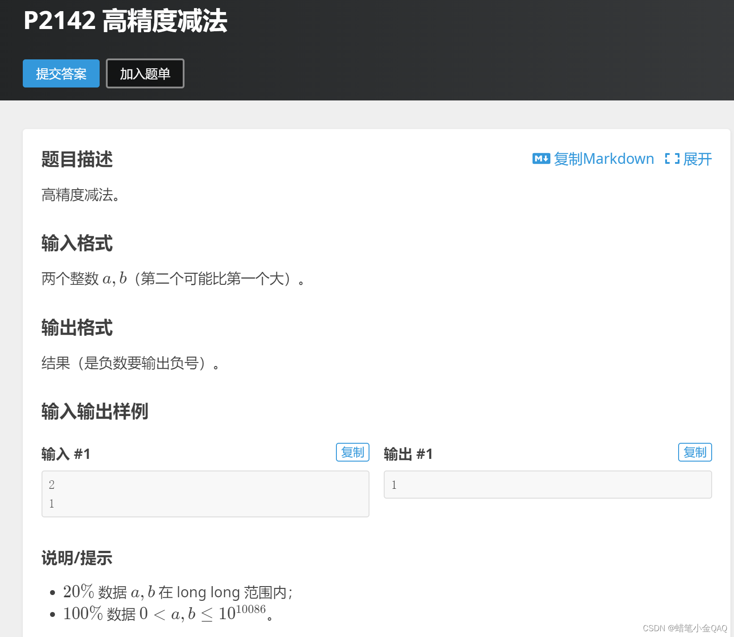The image size is (734, 637).
Task: Click the 输入 #1 label
Action: pyautogui.click(x=66, y=454)
